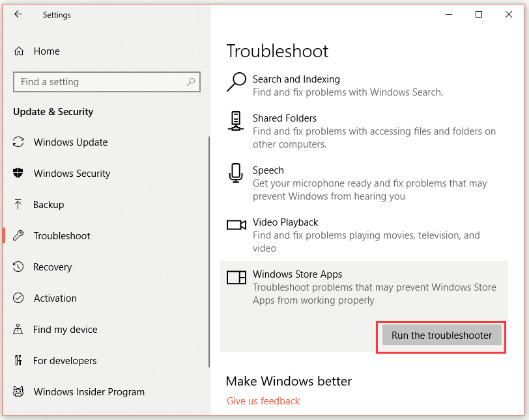Click the Windows Insider Program cat icon

point(18,391)
